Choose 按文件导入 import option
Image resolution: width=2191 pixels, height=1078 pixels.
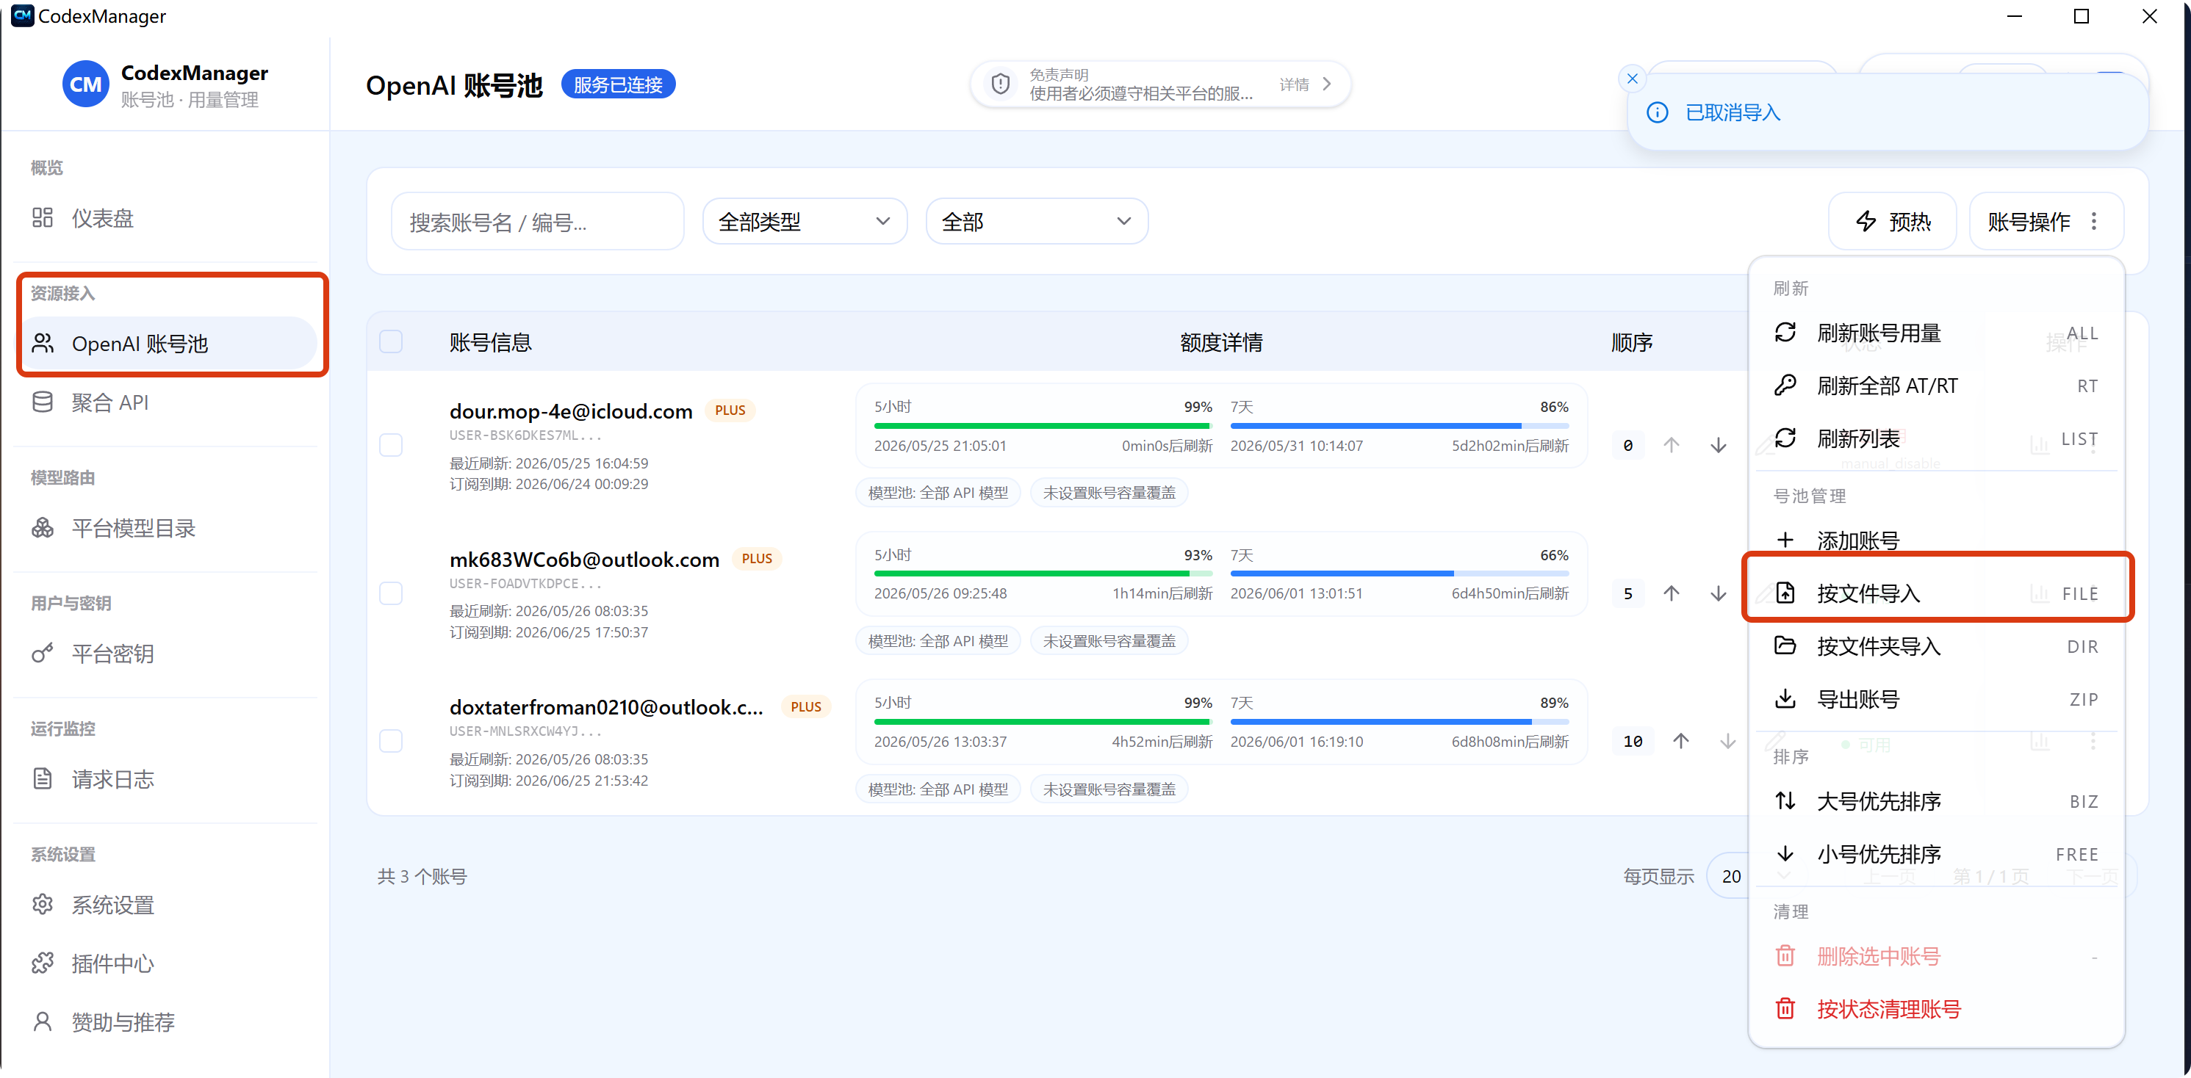coord(1936,593)
